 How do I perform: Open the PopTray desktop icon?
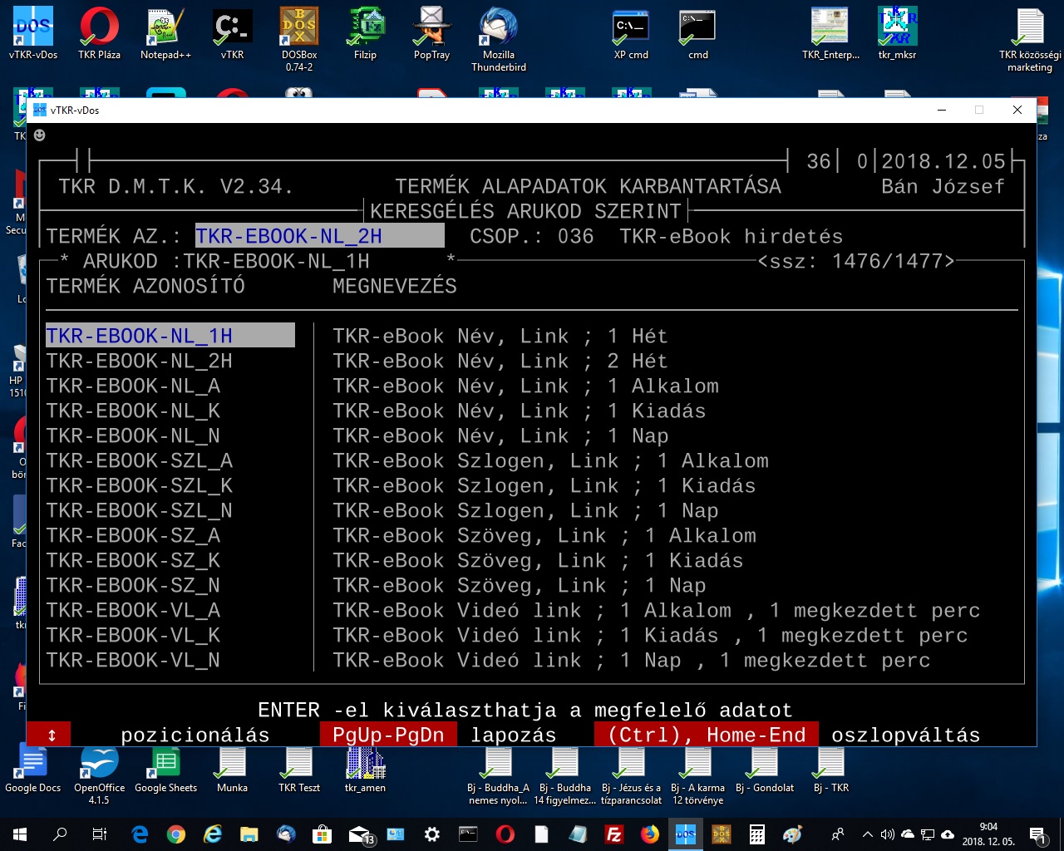point(431,33)
